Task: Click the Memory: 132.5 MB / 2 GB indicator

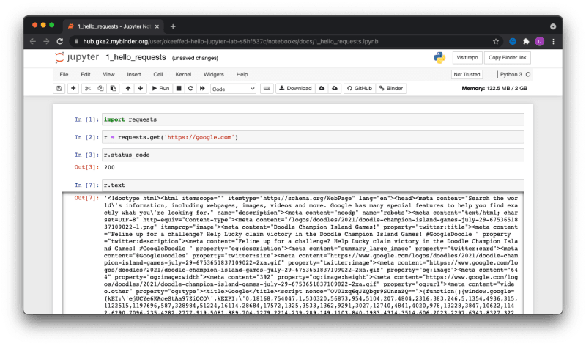Action: tap(494, 88)
